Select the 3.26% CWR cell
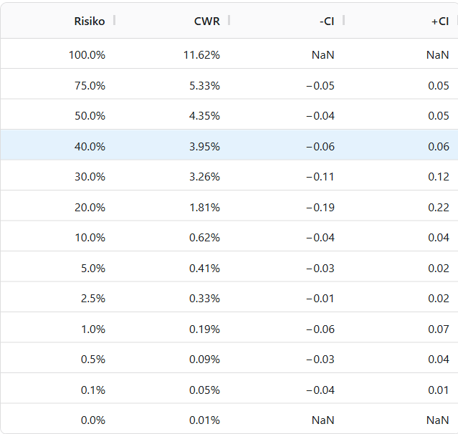Viewport: 458px width, 434px height. (x=204, y=176)
